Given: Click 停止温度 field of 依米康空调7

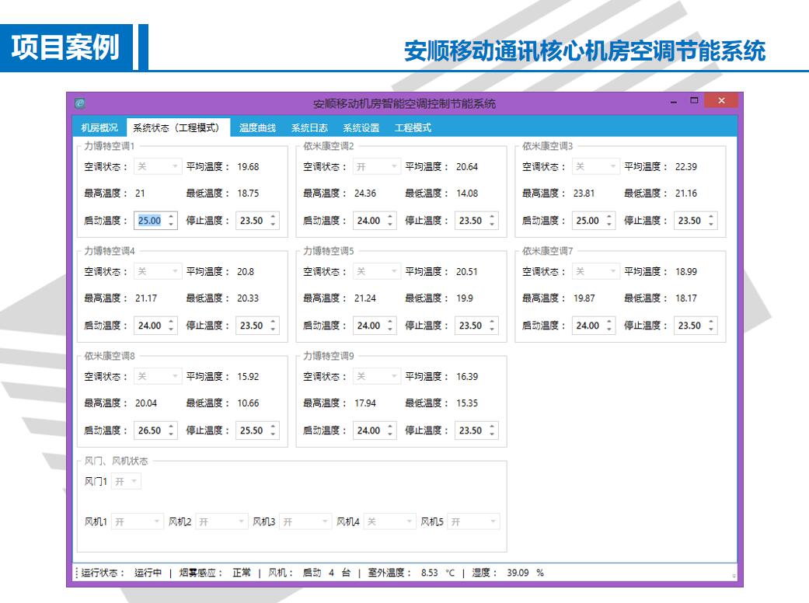Looking at the screenshot, I should coord(696,326).
